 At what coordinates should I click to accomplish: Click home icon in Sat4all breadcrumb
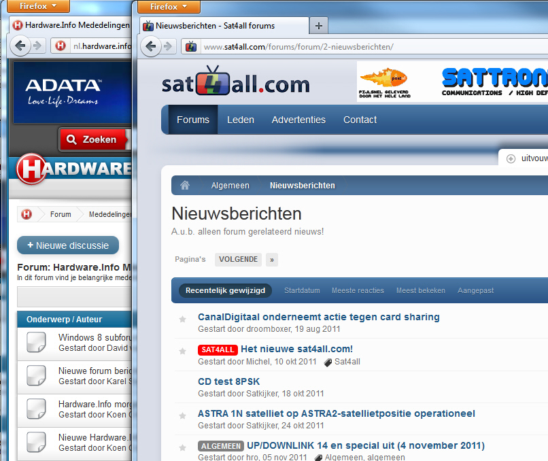point(185,185)
